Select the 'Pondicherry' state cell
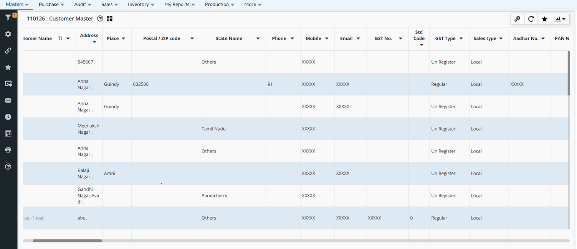Viewport: 577px width, 249px height. (x=233, y=195)
